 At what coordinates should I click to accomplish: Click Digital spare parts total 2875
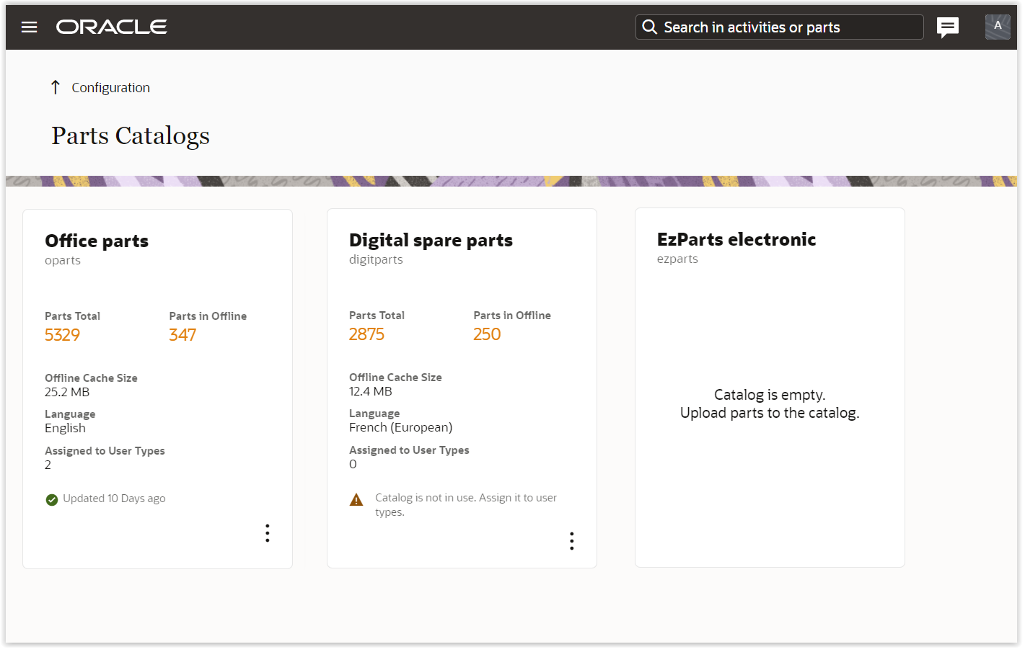coord(366,334)
